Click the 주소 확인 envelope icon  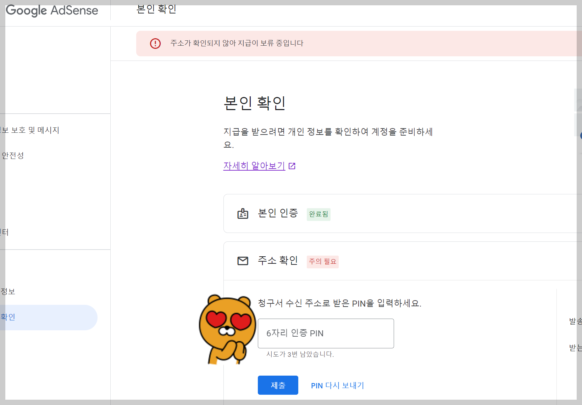(243, 261)
